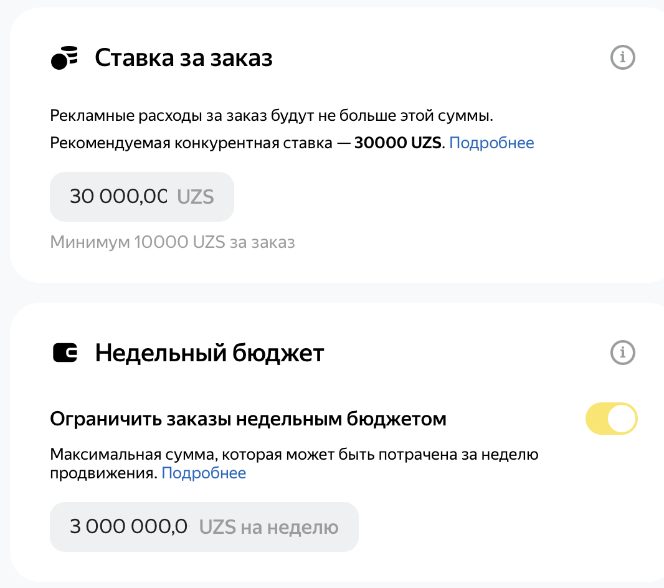
Task: Focus the 30 000,00 bid input field
Action: [x=142, y=196]
